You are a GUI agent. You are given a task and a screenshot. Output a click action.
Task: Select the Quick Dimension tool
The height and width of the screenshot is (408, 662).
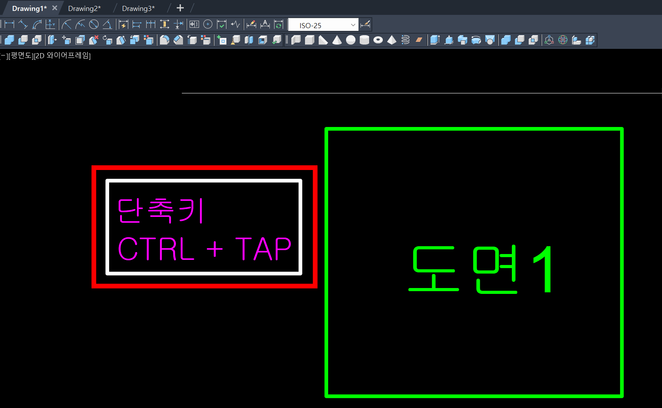(x=123, y=24)
